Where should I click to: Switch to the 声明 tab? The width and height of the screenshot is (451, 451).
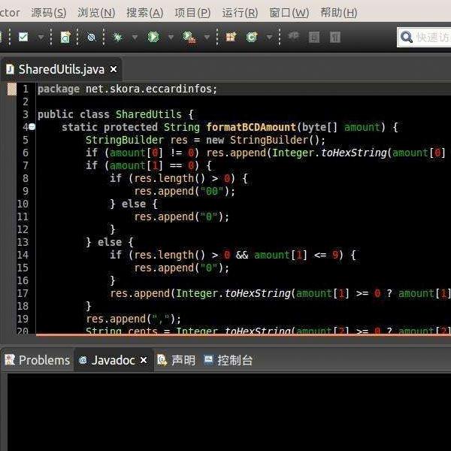(176, 360)
